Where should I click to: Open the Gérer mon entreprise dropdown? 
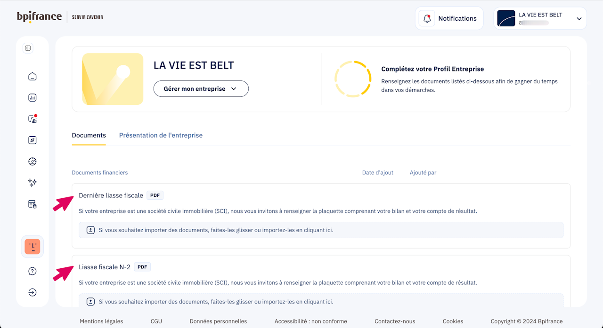(201, 89)
